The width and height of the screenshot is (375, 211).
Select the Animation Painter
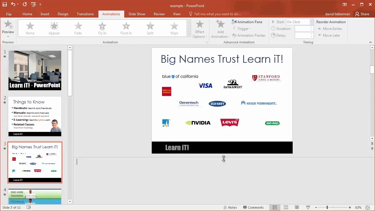click(249, 35)
